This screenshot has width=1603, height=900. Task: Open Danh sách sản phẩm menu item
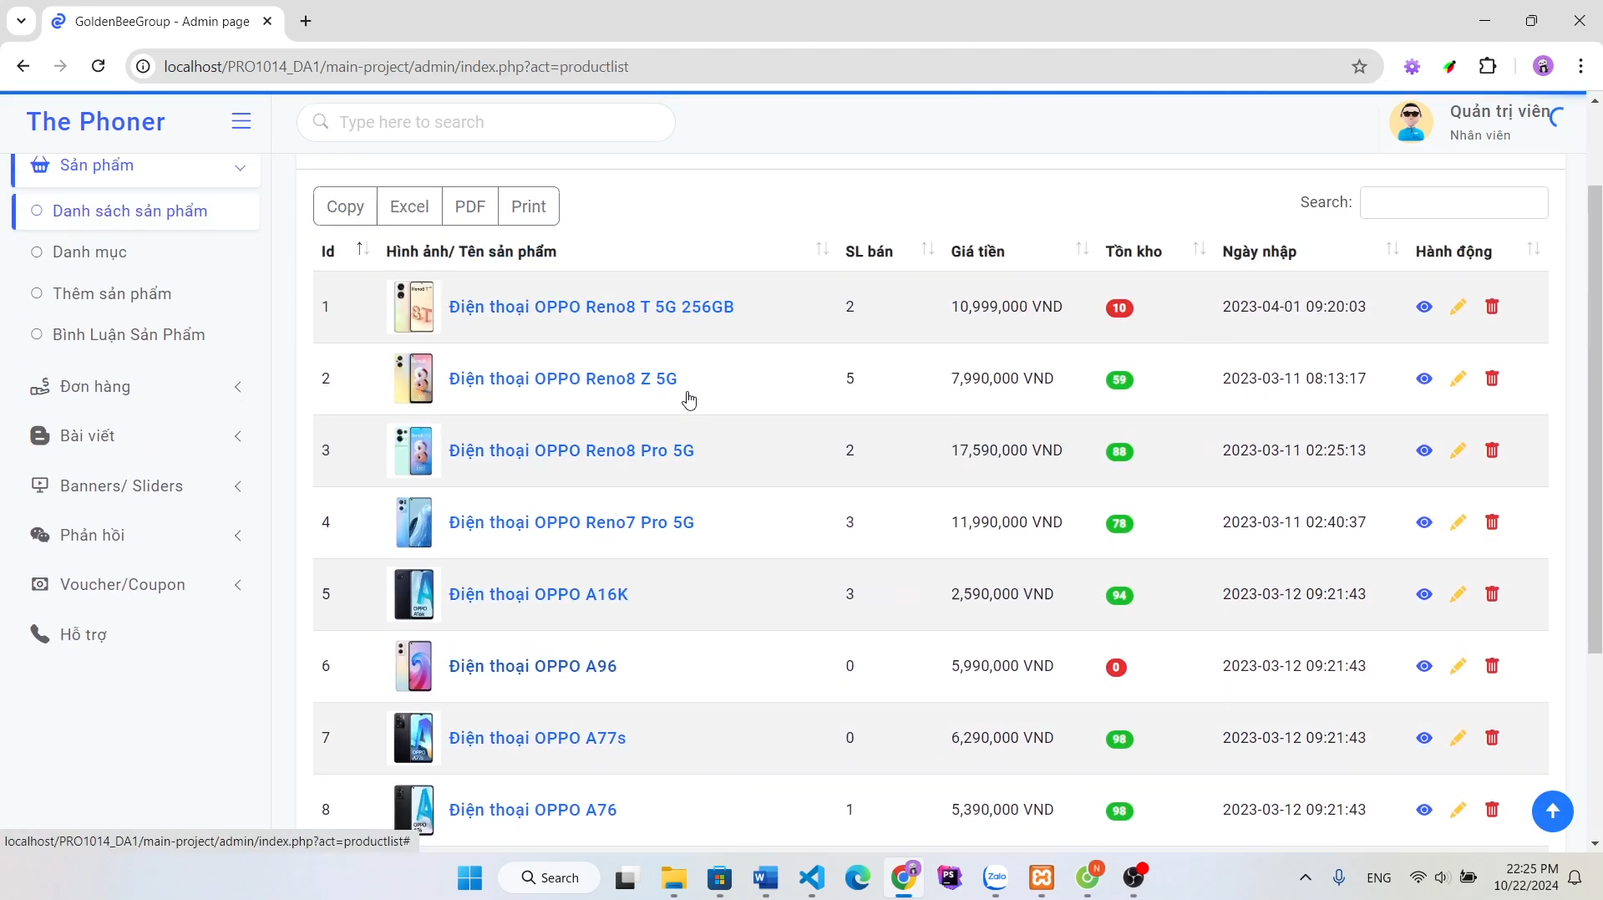pyautogui.click(x=137, y=211)
